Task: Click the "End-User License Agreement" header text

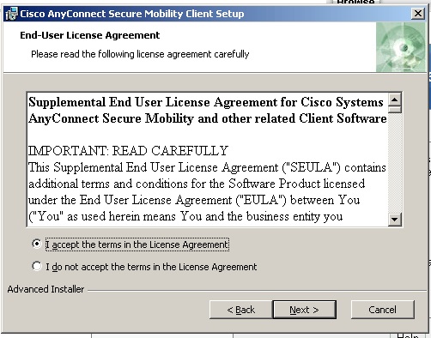Action: pyautogui.click(x=90, y=35)
